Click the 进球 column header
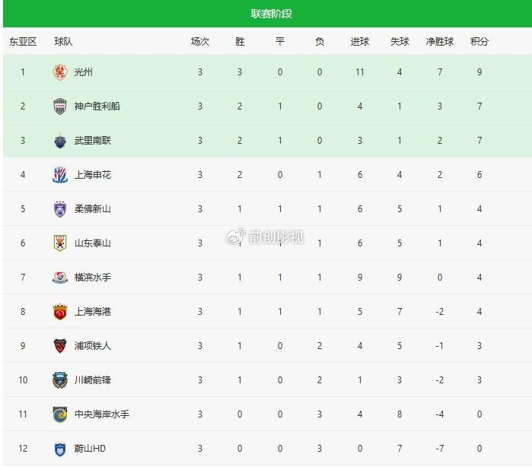The image size is (532, 473). pos(360,42)
